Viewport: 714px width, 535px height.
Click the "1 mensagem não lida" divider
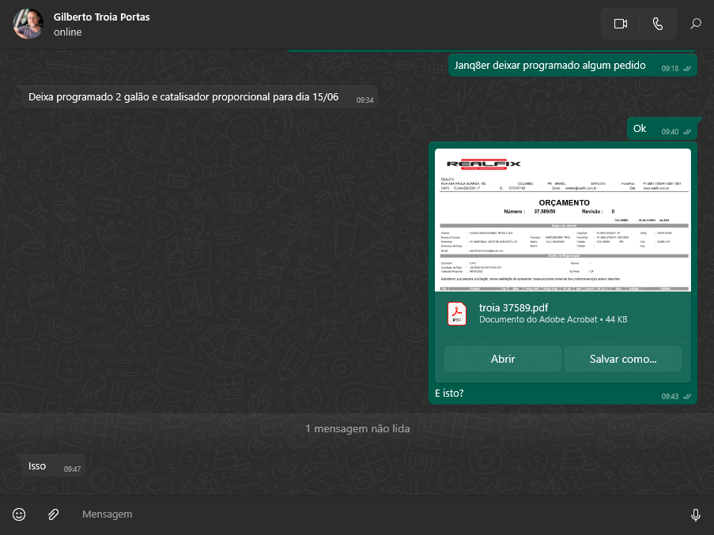coord(357,428)
